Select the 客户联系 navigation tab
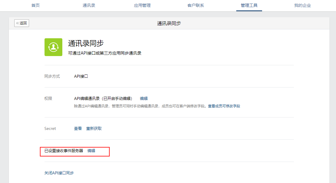 pyautogui.click(x=196, y=5)
